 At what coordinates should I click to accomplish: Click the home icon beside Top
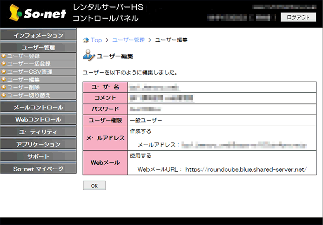86,40
